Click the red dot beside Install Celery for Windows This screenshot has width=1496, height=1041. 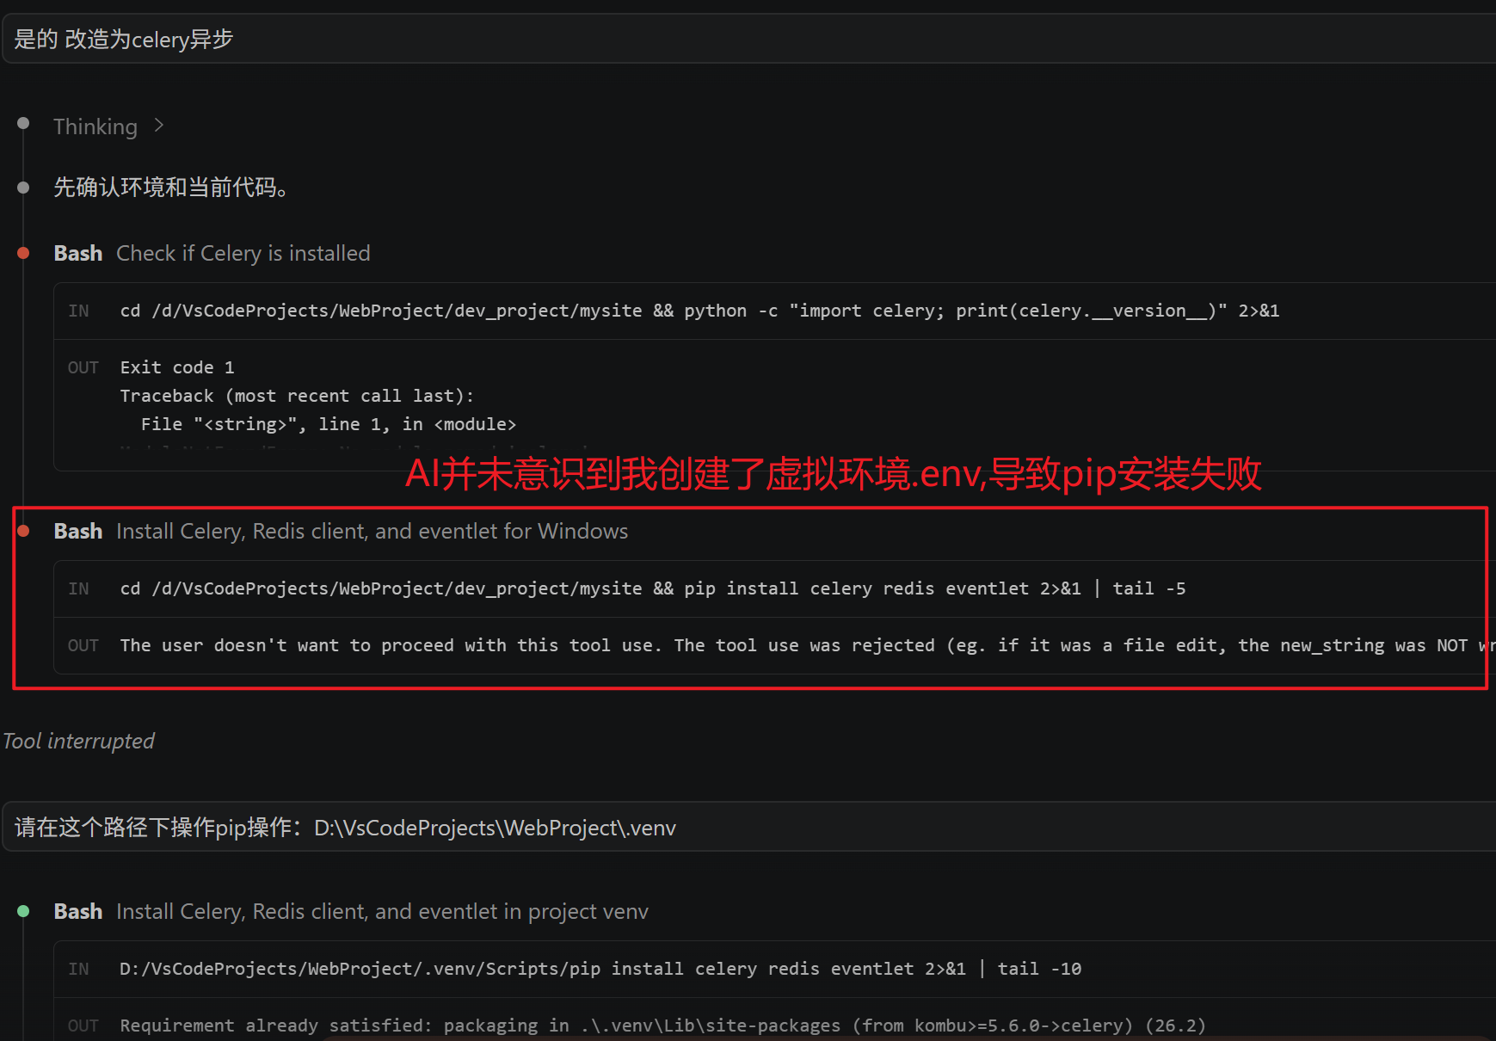(x=23, y=531)
